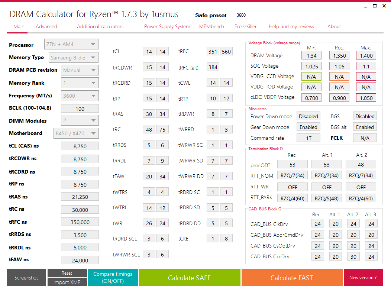This screenshot has height=294, width=391.
Task: Click CAD_BUS AddrCmdDrv Alt. 1 value 20
Action: pos(335,235)
